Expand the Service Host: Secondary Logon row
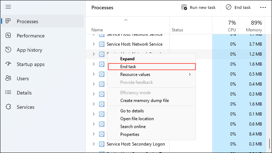Image resolution: width=272 pixels, height=153 pixels. tap(94, 144)
